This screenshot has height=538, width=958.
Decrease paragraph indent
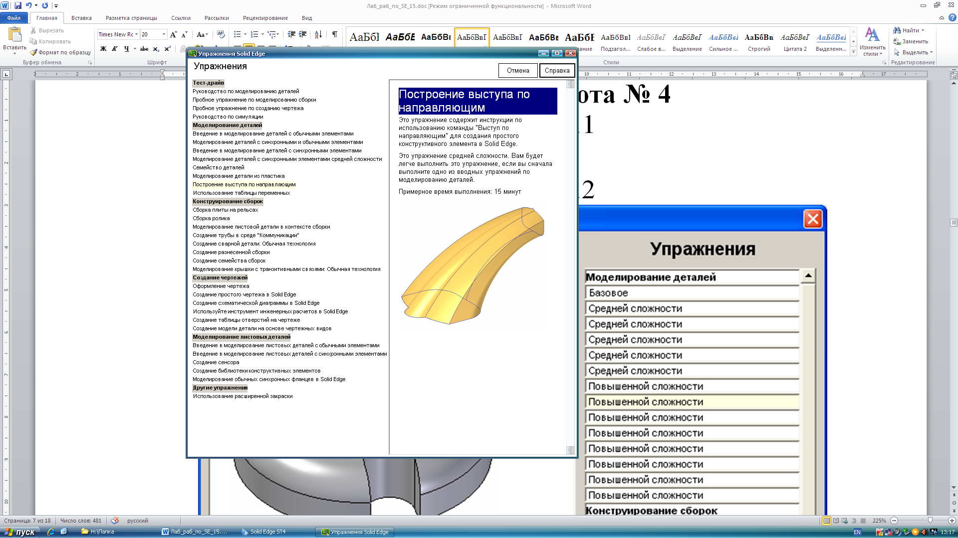click(x=291, y=34)
